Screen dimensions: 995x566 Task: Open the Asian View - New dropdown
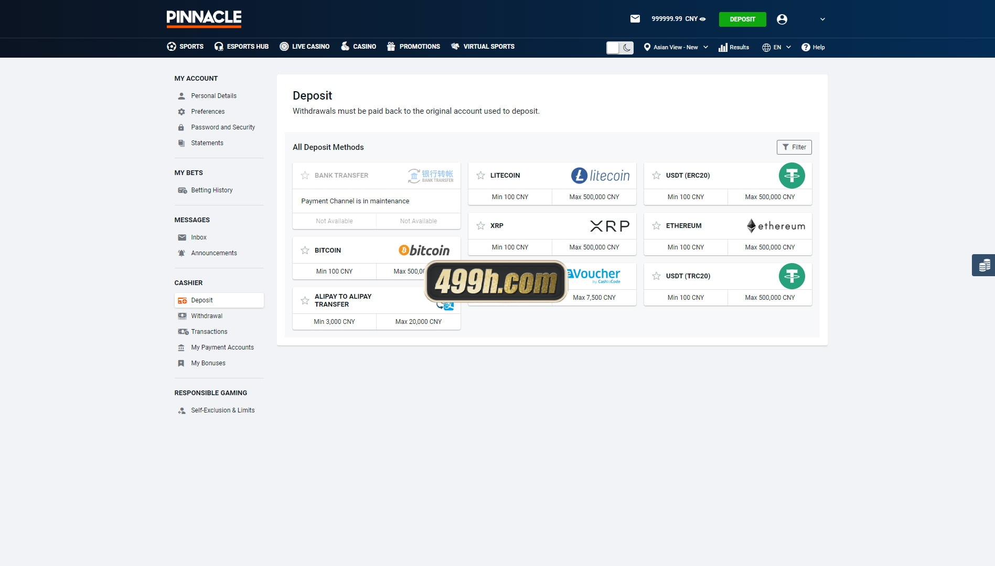tap(676, 47)
